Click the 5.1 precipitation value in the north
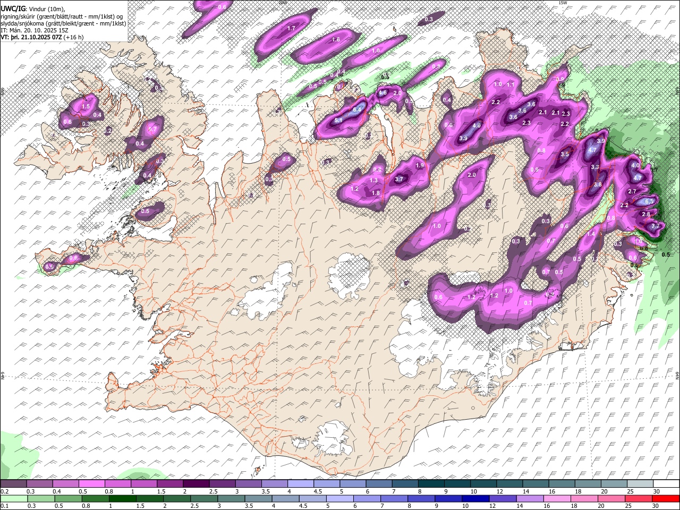 [338, 121]
